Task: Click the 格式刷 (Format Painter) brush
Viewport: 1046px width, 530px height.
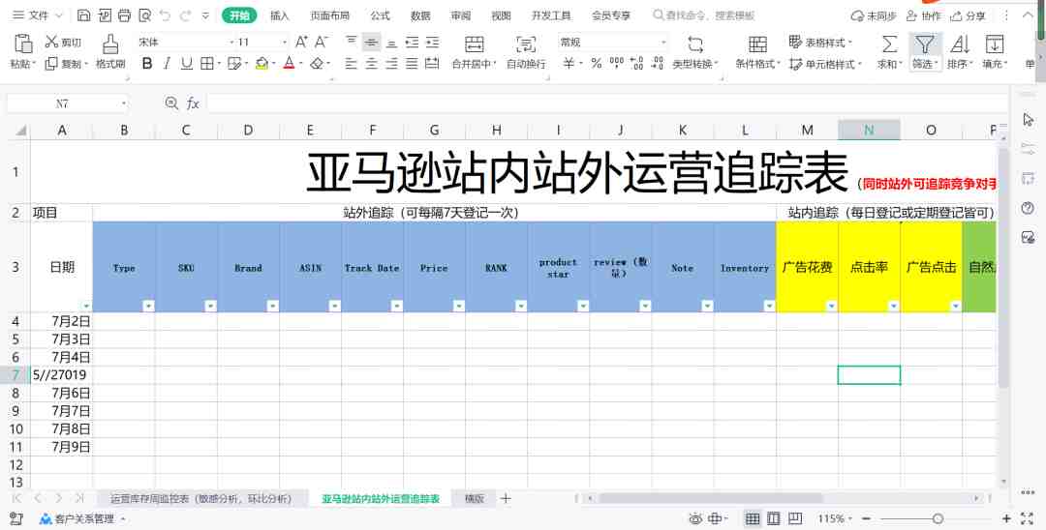Action: click(x=110, y=44)
